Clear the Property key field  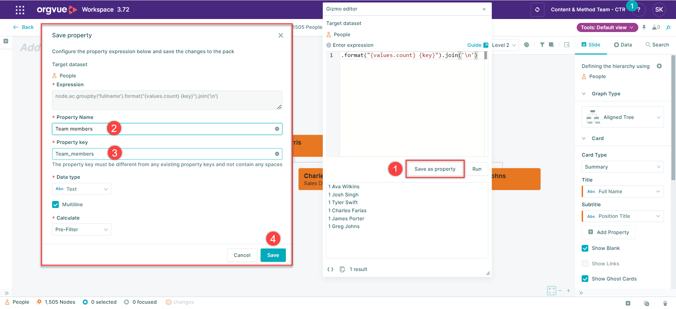pyautogui.click(x=277, y=154)
